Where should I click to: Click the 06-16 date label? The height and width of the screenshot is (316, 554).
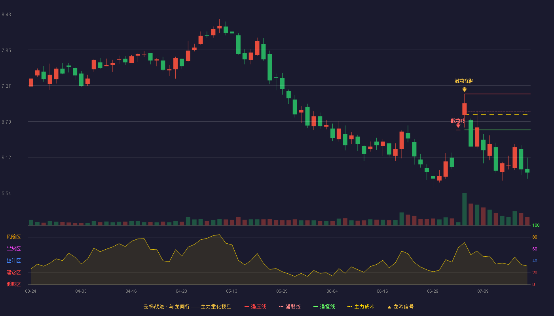[382, 291]
